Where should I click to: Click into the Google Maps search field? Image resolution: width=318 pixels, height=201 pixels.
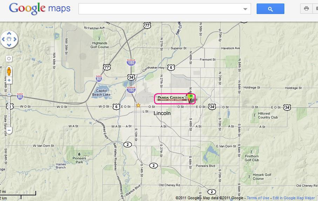click(160, 9)
